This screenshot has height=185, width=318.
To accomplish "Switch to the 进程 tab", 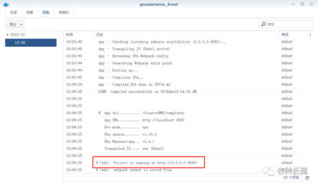I will (x=30, y=13).
